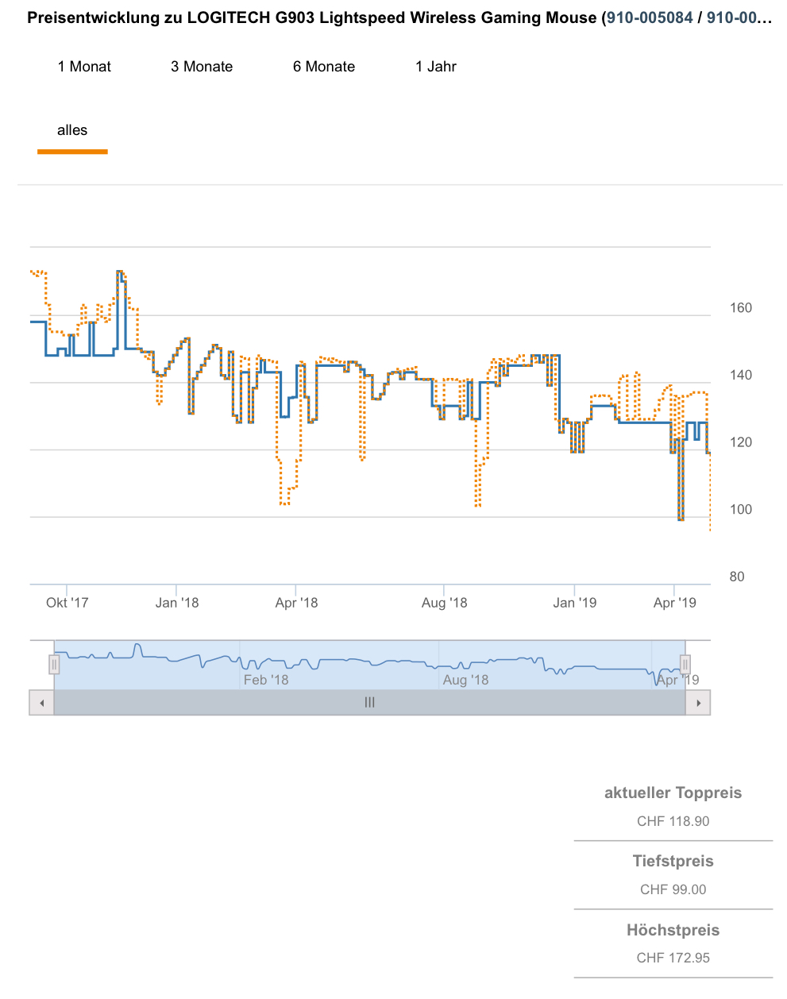Click the right navigator range handle
Screen dimensions: 787x999
[x=685, y=664]
